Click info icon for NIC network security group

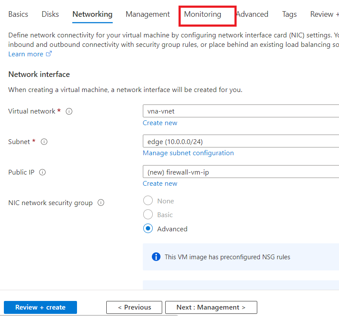[x=101, y=203]
